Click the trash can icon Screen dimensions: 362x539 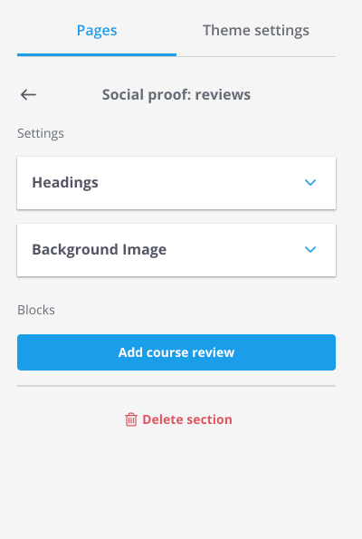131,419
